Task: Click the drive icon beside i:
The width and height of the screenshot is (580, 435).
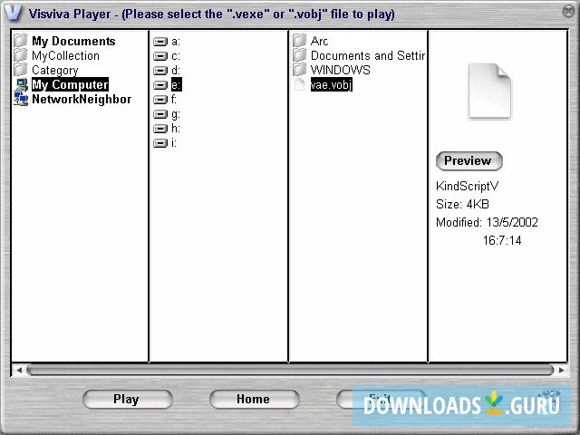Action: [160, 143]
